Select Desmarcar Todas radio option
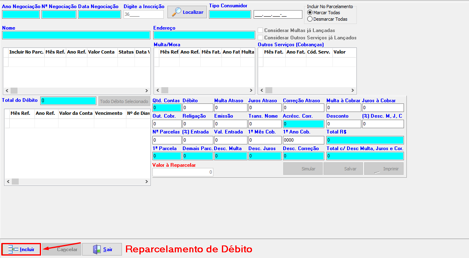The height and width of the screenshot is (258, 469). click(310, 19)
